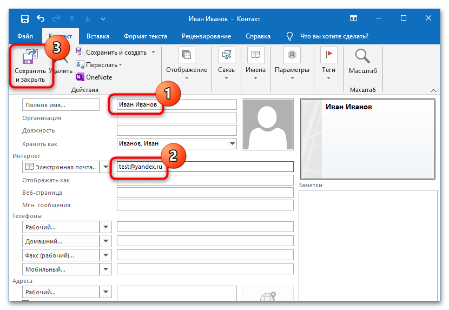
Task: Click the Отображать как field
Action: (205, 180)
